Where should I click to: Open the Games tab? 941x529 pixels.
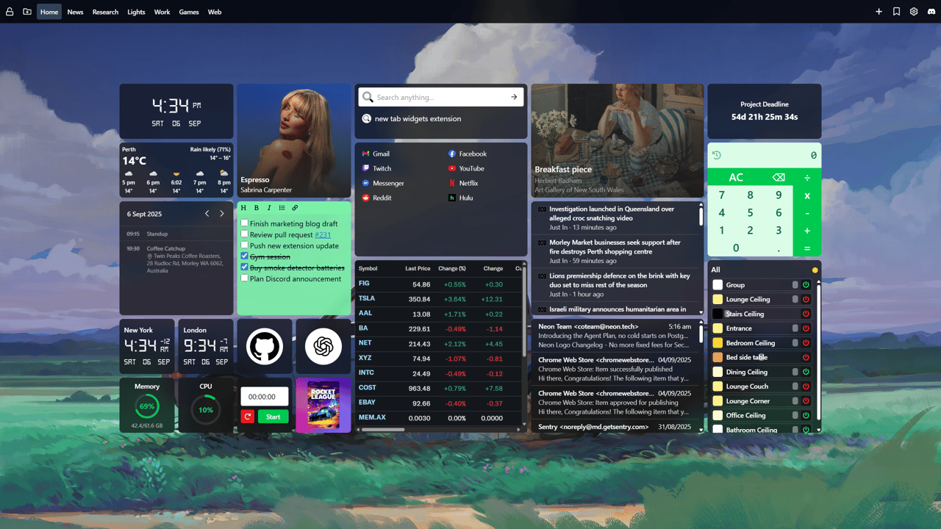tap(189, 12)
